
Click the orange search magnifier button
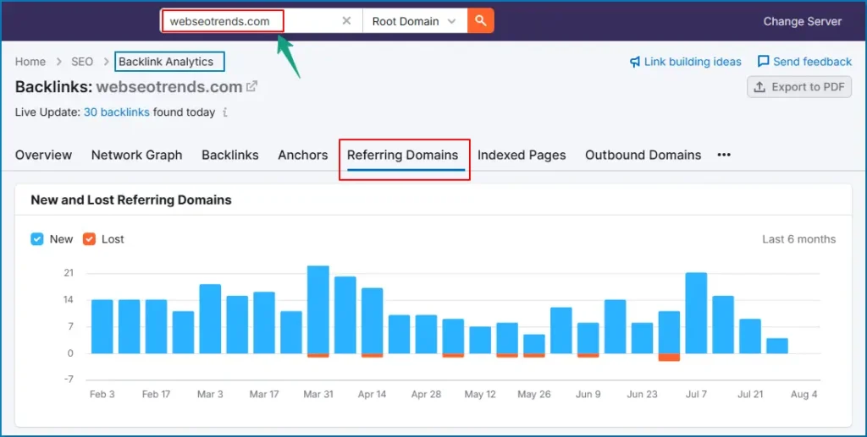pos(481,21)
